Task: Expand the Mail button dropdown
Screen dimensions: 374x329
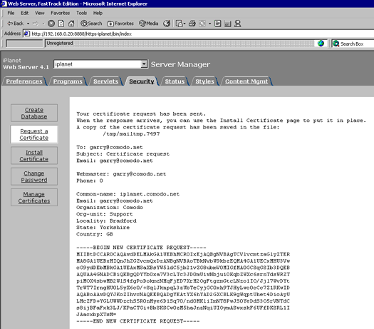Action: [x=185, y=24]
